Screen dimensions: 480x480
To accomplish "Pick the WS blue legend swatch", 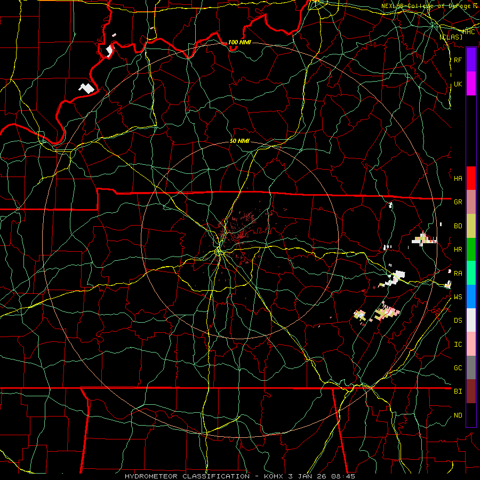I will (x=471, y=297).
